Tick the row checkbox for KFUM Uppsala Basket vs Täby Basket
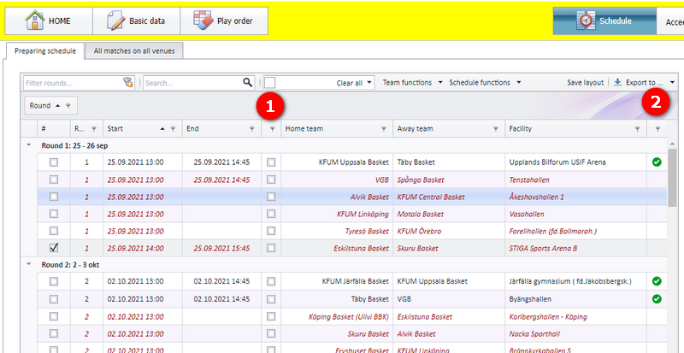This screenshot has width=684, height=353. (x=54, y=162)
